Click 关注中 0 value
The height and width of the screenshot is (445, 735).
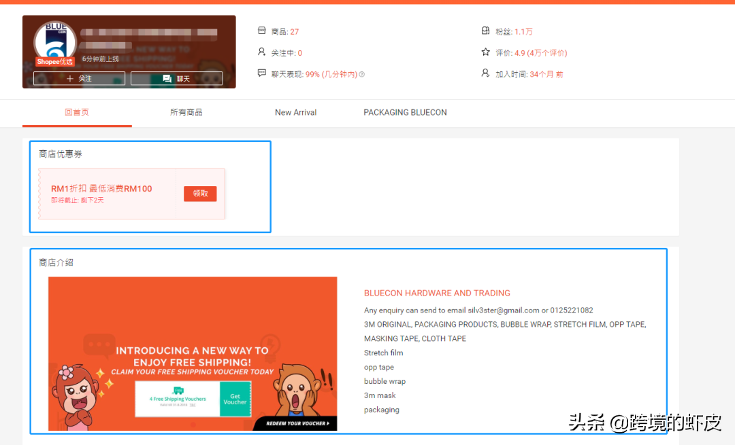pyautogui.click(x=300, y=54)
